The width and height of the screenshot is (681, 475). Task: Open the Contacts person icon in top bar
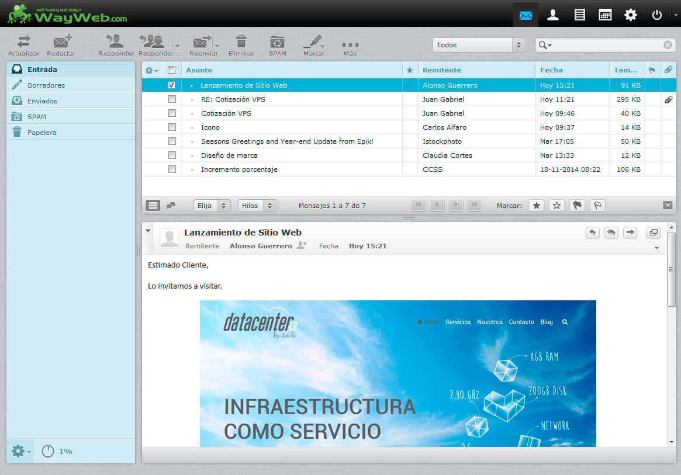[x=552, y=15]
